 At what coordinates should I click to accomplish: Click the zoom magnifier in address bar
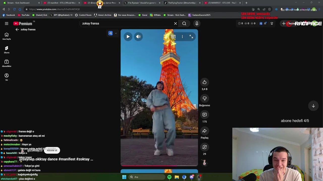(259, 9)
